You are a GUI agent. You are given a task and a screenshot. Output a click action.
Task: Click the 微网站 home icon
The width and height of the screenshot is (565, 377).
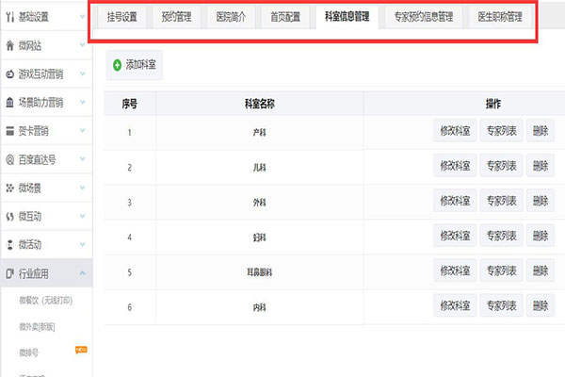pos(10,45)
